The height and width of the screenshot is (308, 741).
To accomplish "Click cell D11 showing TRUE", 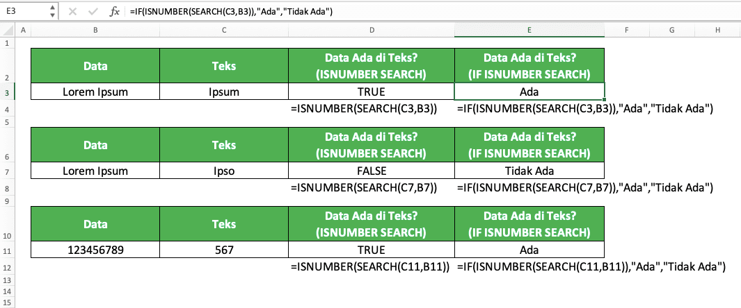I will click(372, 250).
